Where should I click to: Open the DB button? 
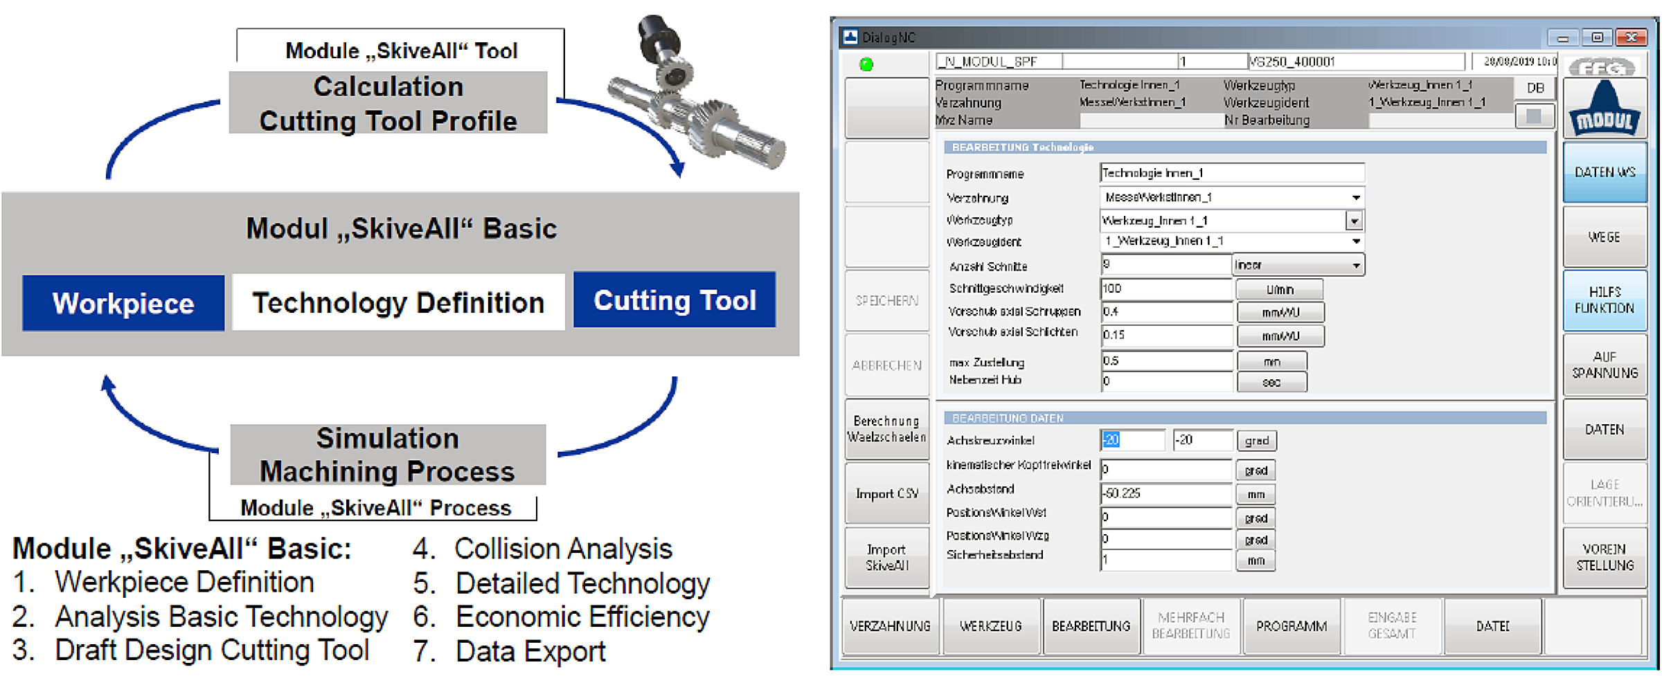tap(1535, 88)
